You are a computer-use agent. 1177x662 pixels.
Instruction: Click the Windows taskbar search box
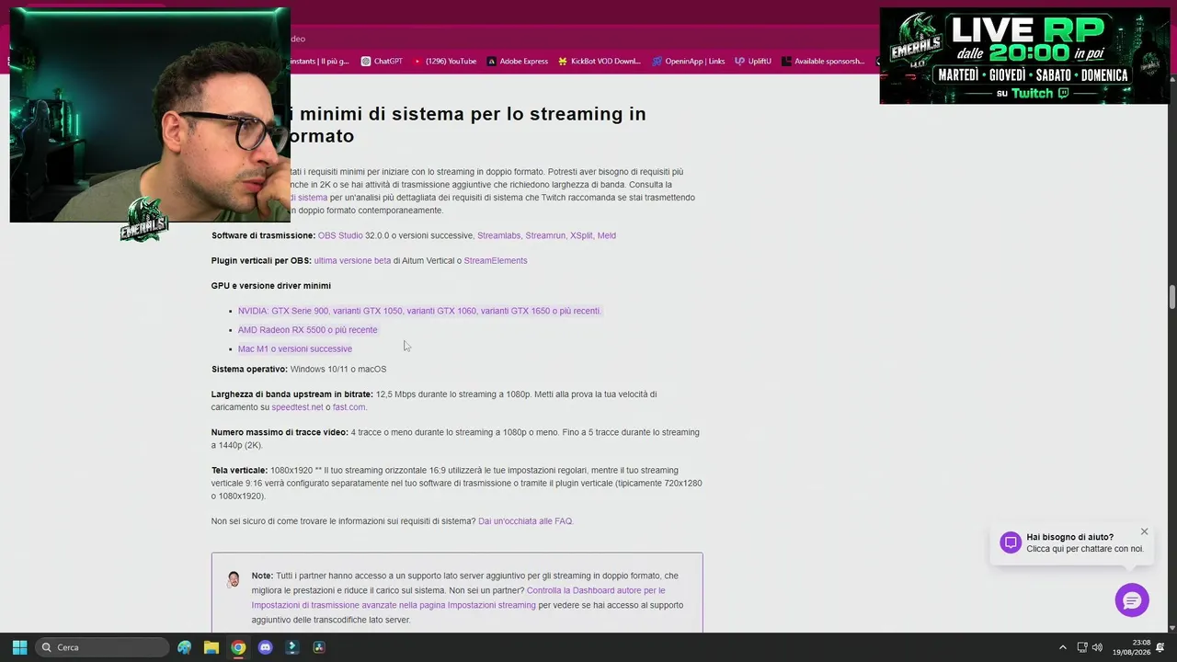pos(102,647)
